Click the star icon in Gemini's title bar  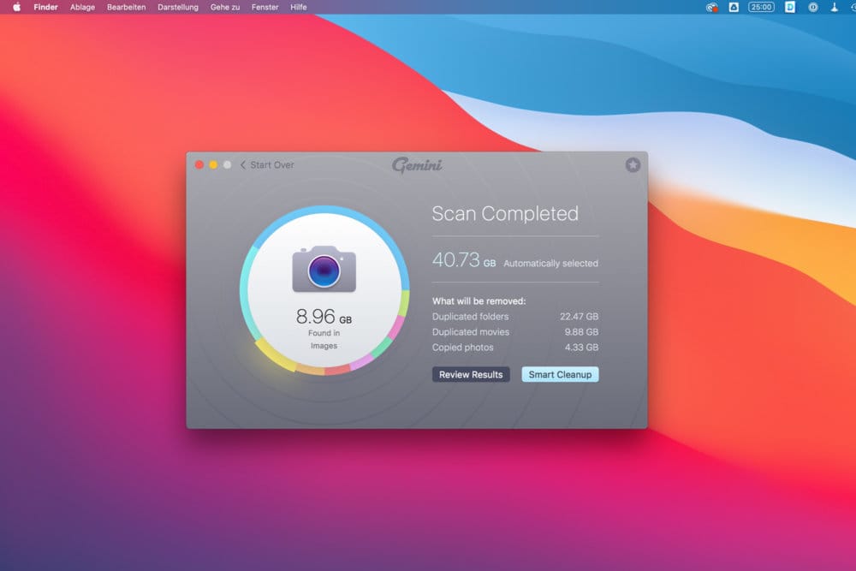click(633, 165)
